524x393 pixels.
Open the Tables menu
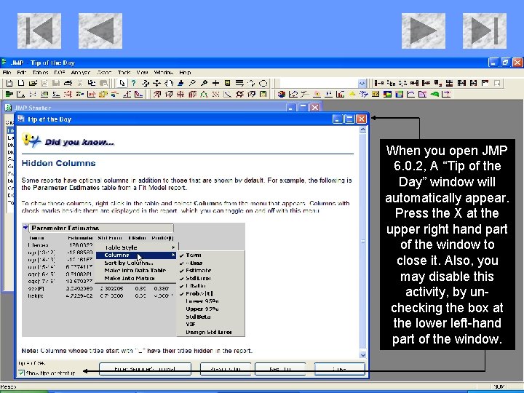coord(40,72)
